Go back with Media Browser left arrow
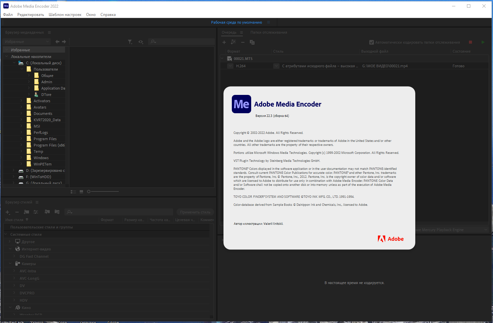Viewport: 493px width, 323px height. tap(57, 42)
